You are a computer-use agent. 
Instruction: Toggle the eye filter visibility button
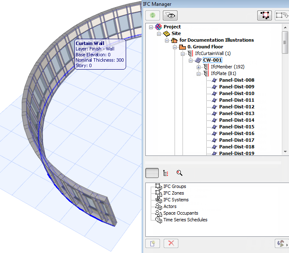tap(170, 15)
